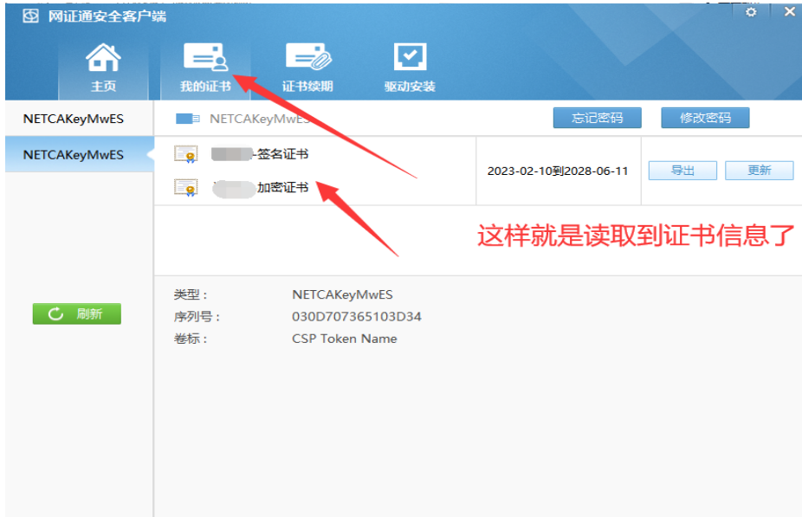Viewport: 802px width, 517px height.
Task: Open 证书续期 certificate renewal icon
Action: pyautogui.click(x=307, y=55)
